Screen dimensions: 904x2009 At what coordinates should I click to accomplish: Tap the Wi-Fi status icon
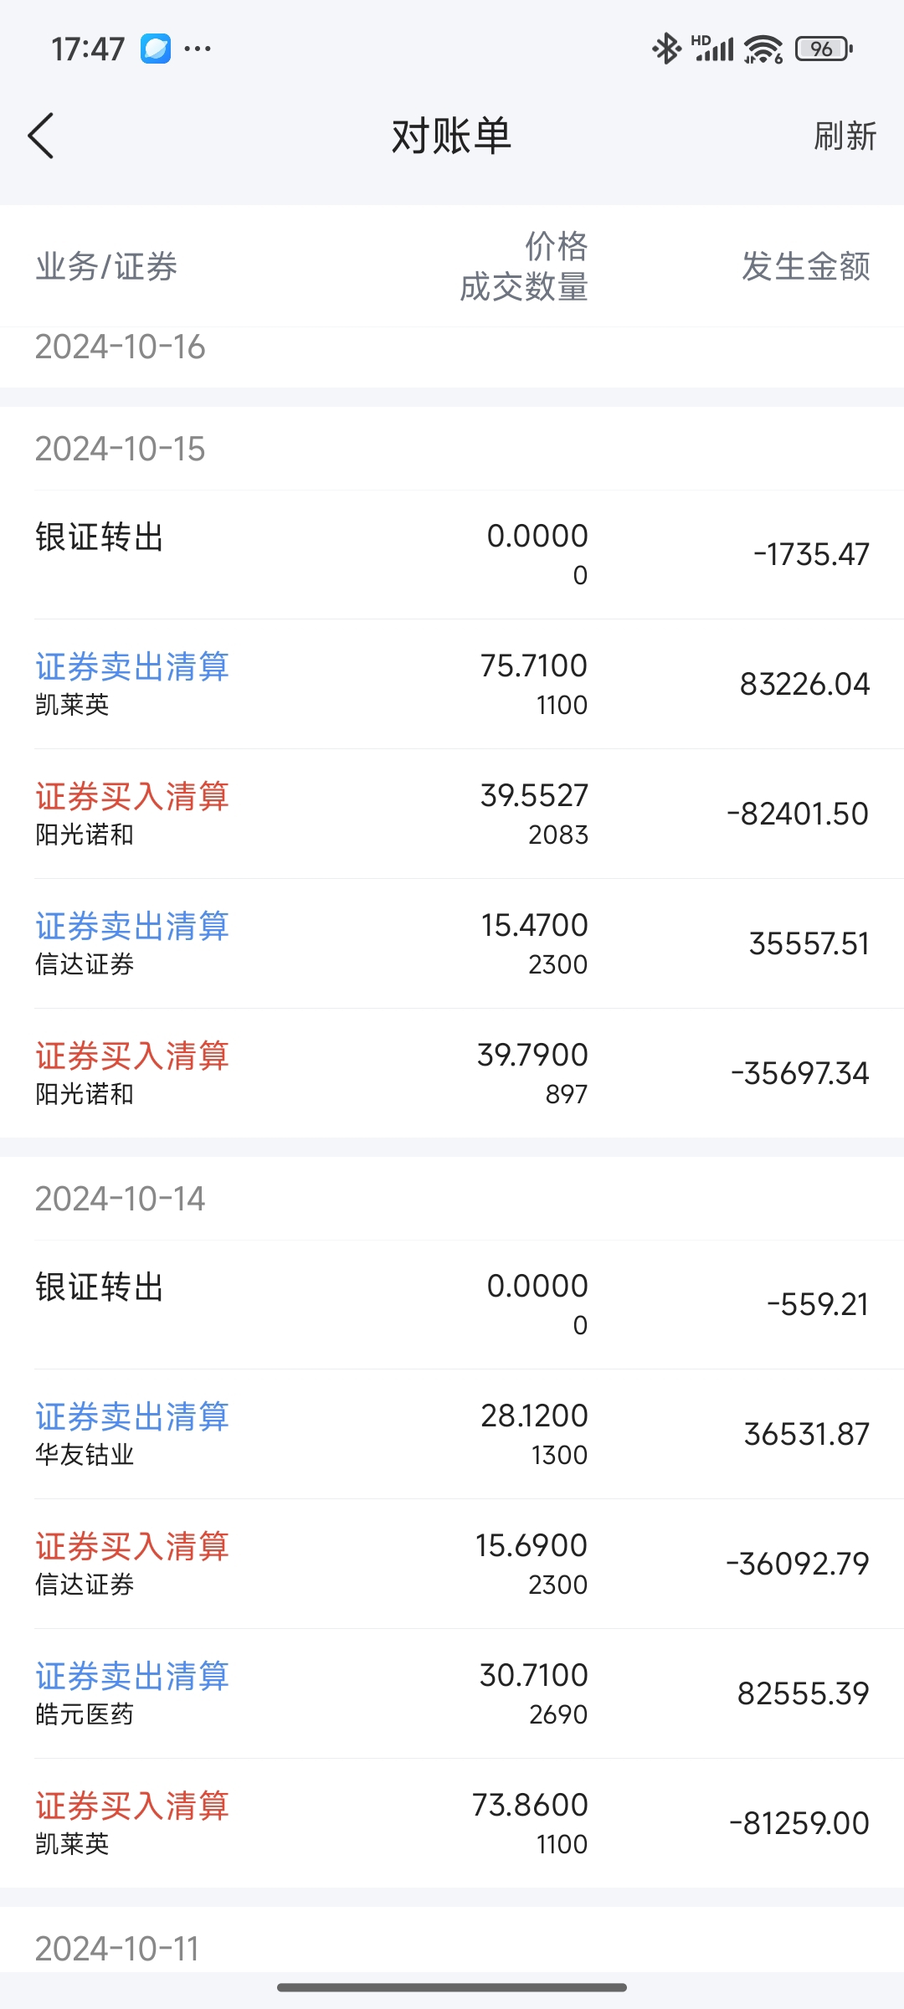763,49
